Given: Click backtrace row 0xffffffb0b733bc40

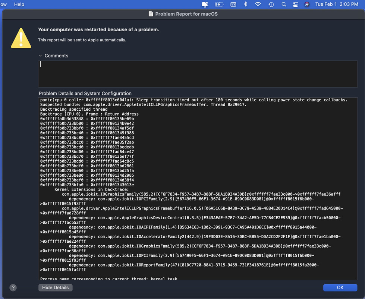Looking at the screenshot, I should coord(87,133).
